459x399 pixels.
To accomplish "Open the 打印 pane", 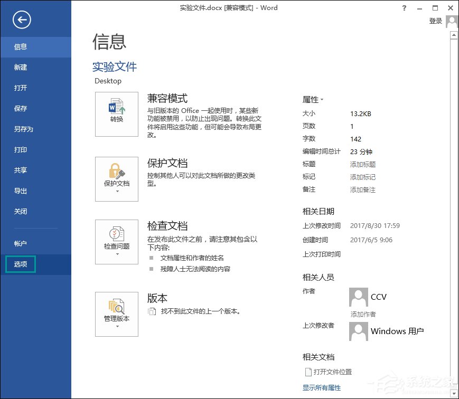I will click(20, 149).
